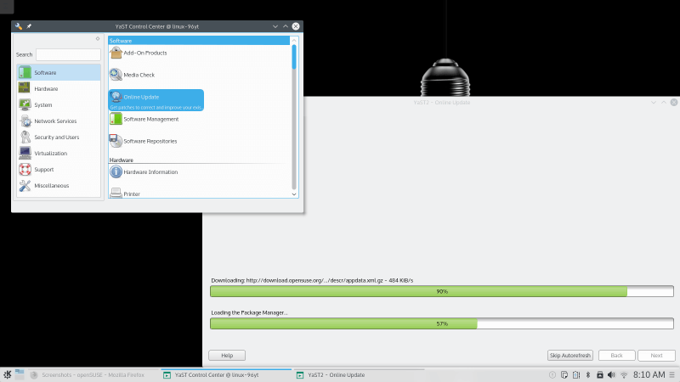The height and width of the screenshot is (382, 680).
Task: Open Software Repositories module
Action: (x=150, y=141)
